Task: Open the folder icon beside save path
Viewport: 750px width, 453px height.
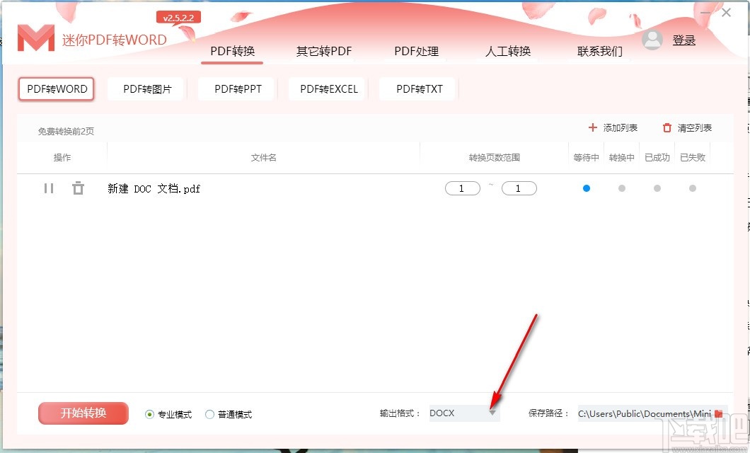Action: click(x=718, y=413)
